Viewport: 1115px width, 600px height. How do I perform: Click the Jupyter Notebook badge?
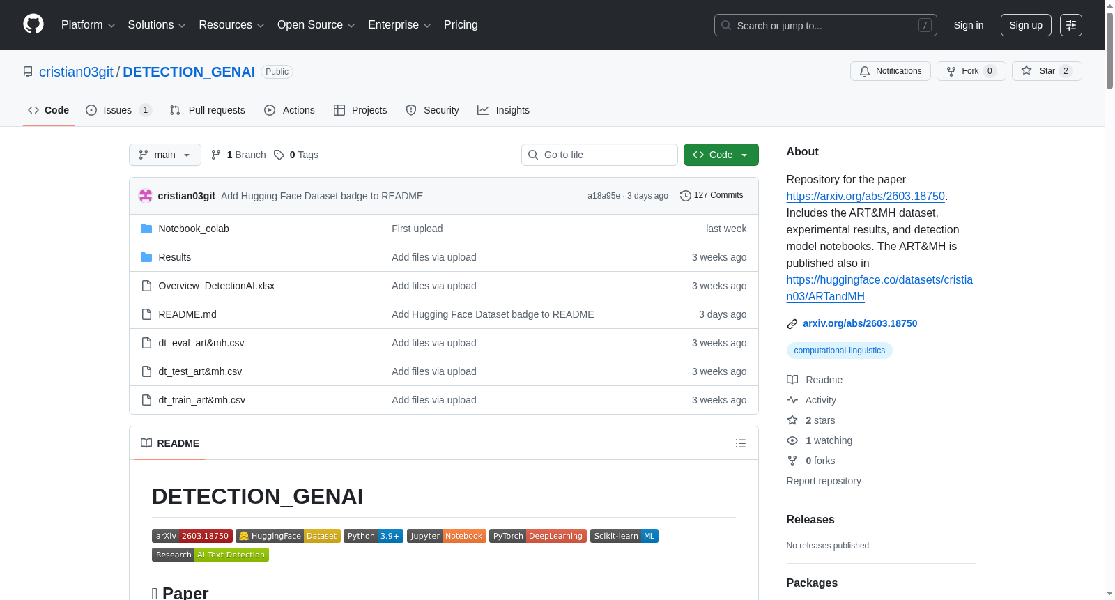[x=447, y=536]
